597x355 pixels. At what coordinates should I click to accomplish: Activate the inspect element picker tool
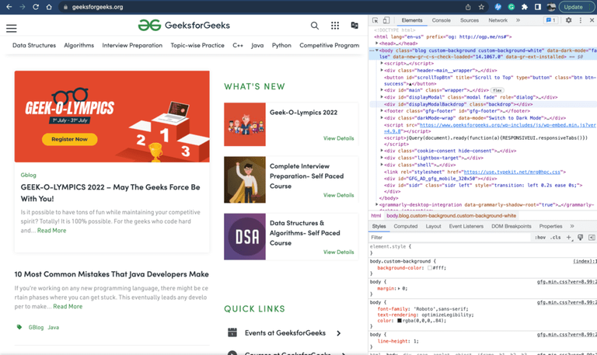(x=375, y=20)
